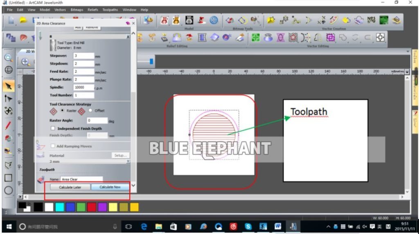
Task: Click the polygon shape tool in the left toolbar
Action: point(8,165)
